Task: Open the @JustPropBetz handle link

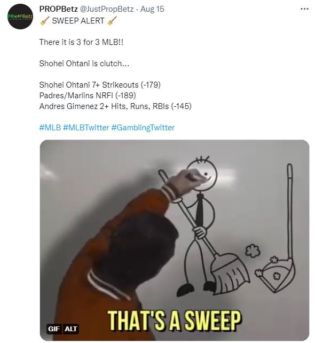Action: click(106, 9)
